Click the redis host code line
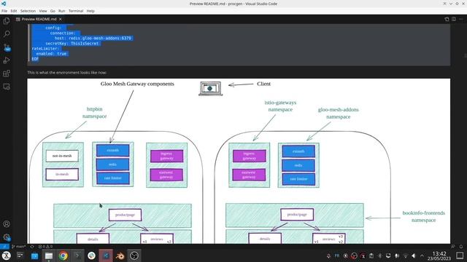Image resolution: width=467 pixels, height=262 pixels. coord(93,38)
